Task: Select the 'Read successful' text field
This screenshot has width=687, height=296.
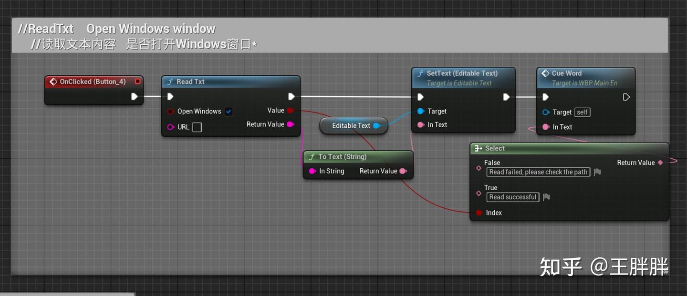Action: [x=512, y=197]
